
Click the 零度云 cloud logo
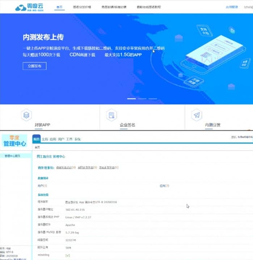pos(29,7)
